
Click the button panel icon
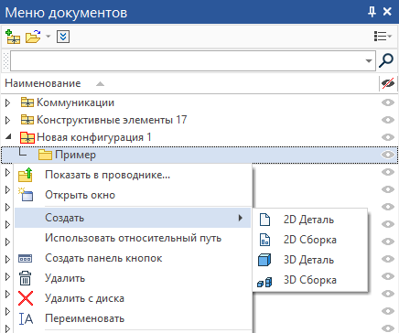pyautogui.click(x=25, y=259)
